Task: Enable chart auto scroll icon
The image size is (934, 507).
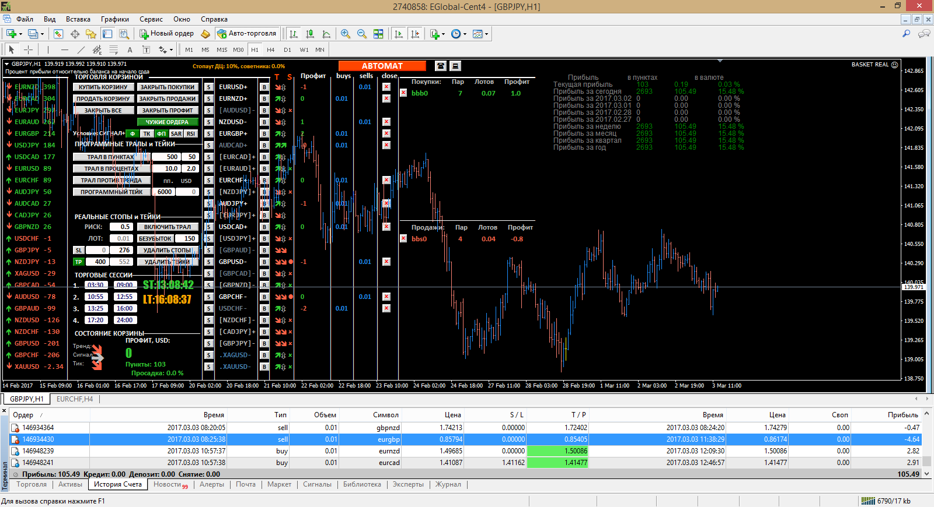Action: 399,34
